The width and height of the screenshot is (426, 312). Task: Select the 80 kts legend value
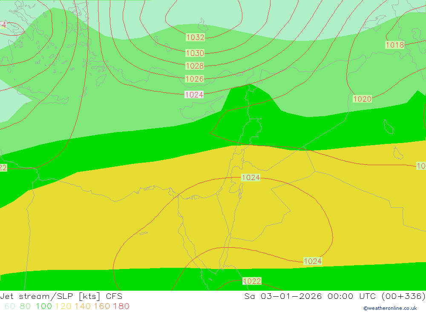pyautogui.click(x=25, y=306)
